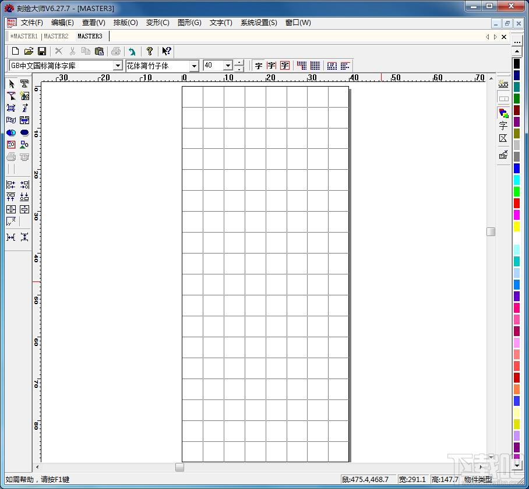Click the horizontal scrollbar thumb

[179, 467]
